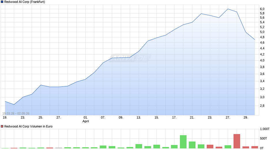This screenshot has width=271, height=151.
Task: Click the tallest red volume bar
Action: pyautogui.click(x=237, y=141)
